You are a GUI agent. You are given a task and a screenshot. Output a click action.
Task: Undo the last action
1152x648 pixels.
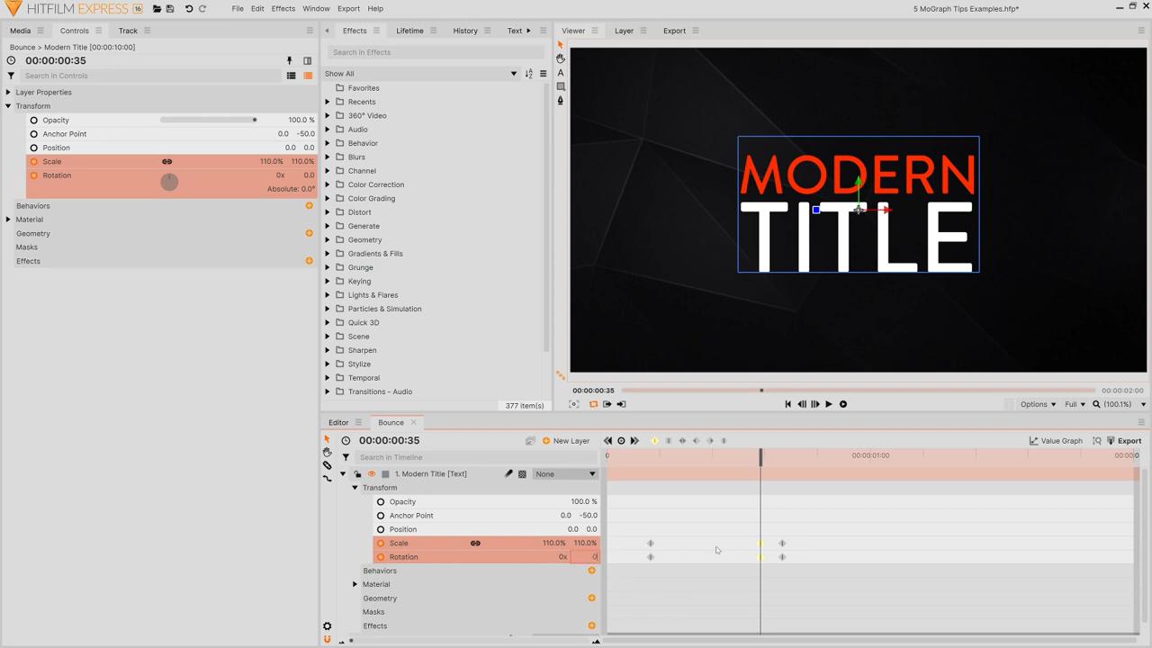pos(189,9)
